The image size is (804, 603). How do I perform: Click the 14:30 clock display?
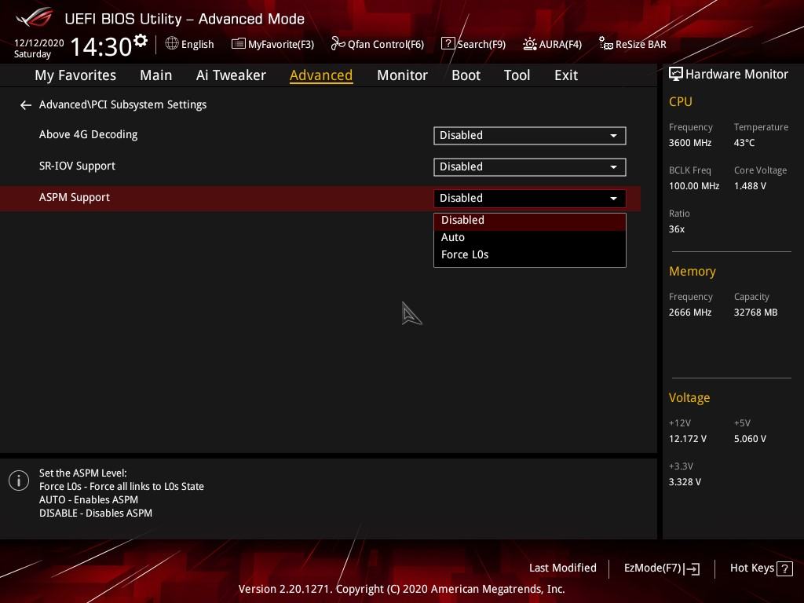(101, 46)
